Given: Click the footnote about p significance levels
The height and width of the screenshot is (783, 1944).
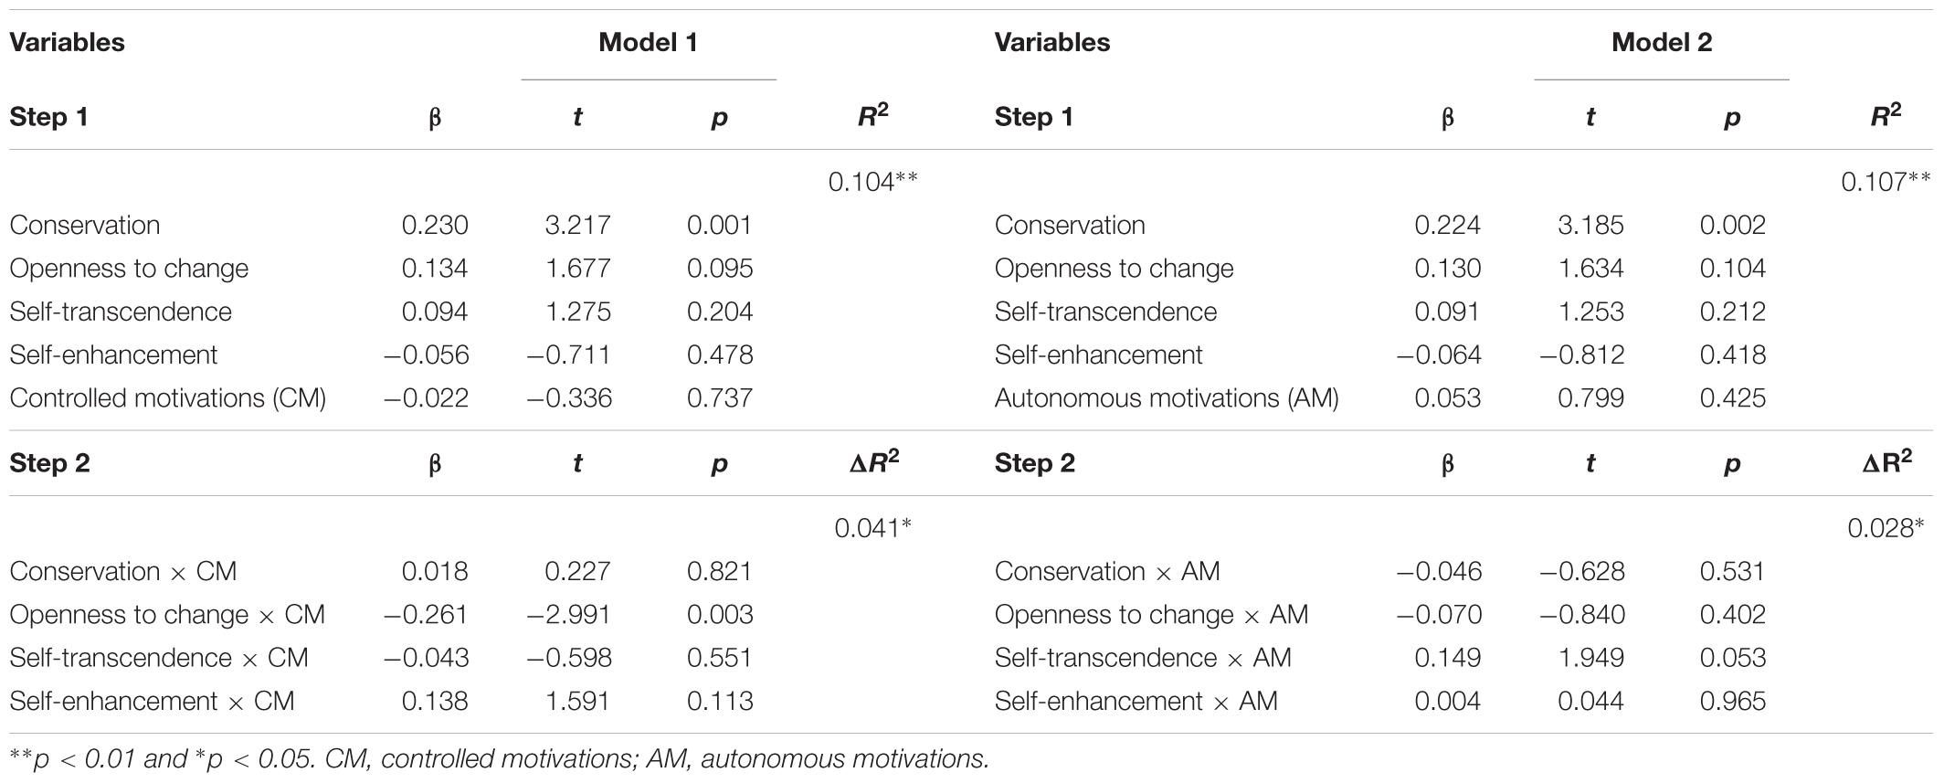Looking at the screenshot, I should coord(499,758).
